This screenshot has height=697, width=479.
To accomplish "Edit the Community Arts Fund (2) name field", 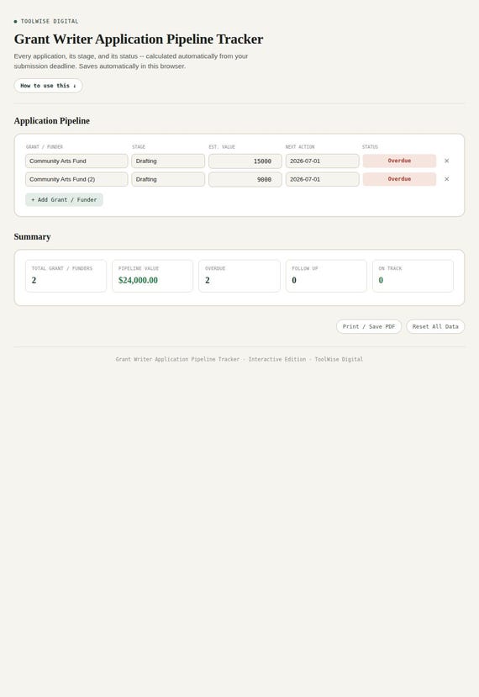I will [76, 179].
